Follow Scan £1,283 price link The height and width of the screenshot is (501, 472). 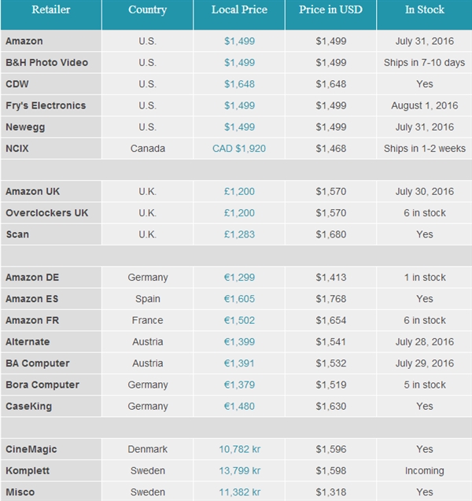(239, 234)
